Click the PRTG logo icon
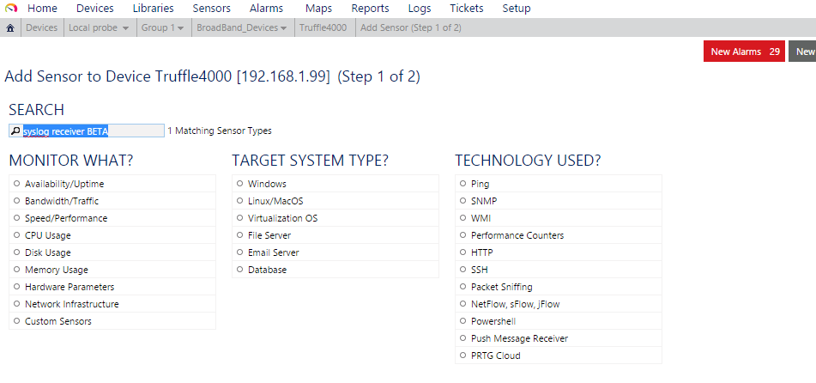Screen dimensions: 816x383 (11, 9)
